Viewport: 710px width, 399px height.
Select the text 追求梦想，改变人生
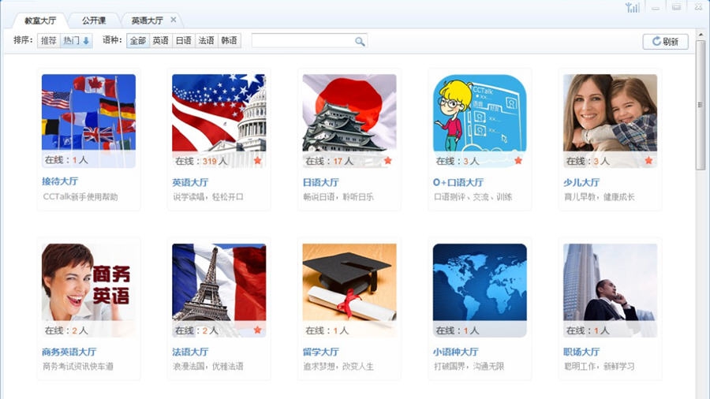click(338, 366)
